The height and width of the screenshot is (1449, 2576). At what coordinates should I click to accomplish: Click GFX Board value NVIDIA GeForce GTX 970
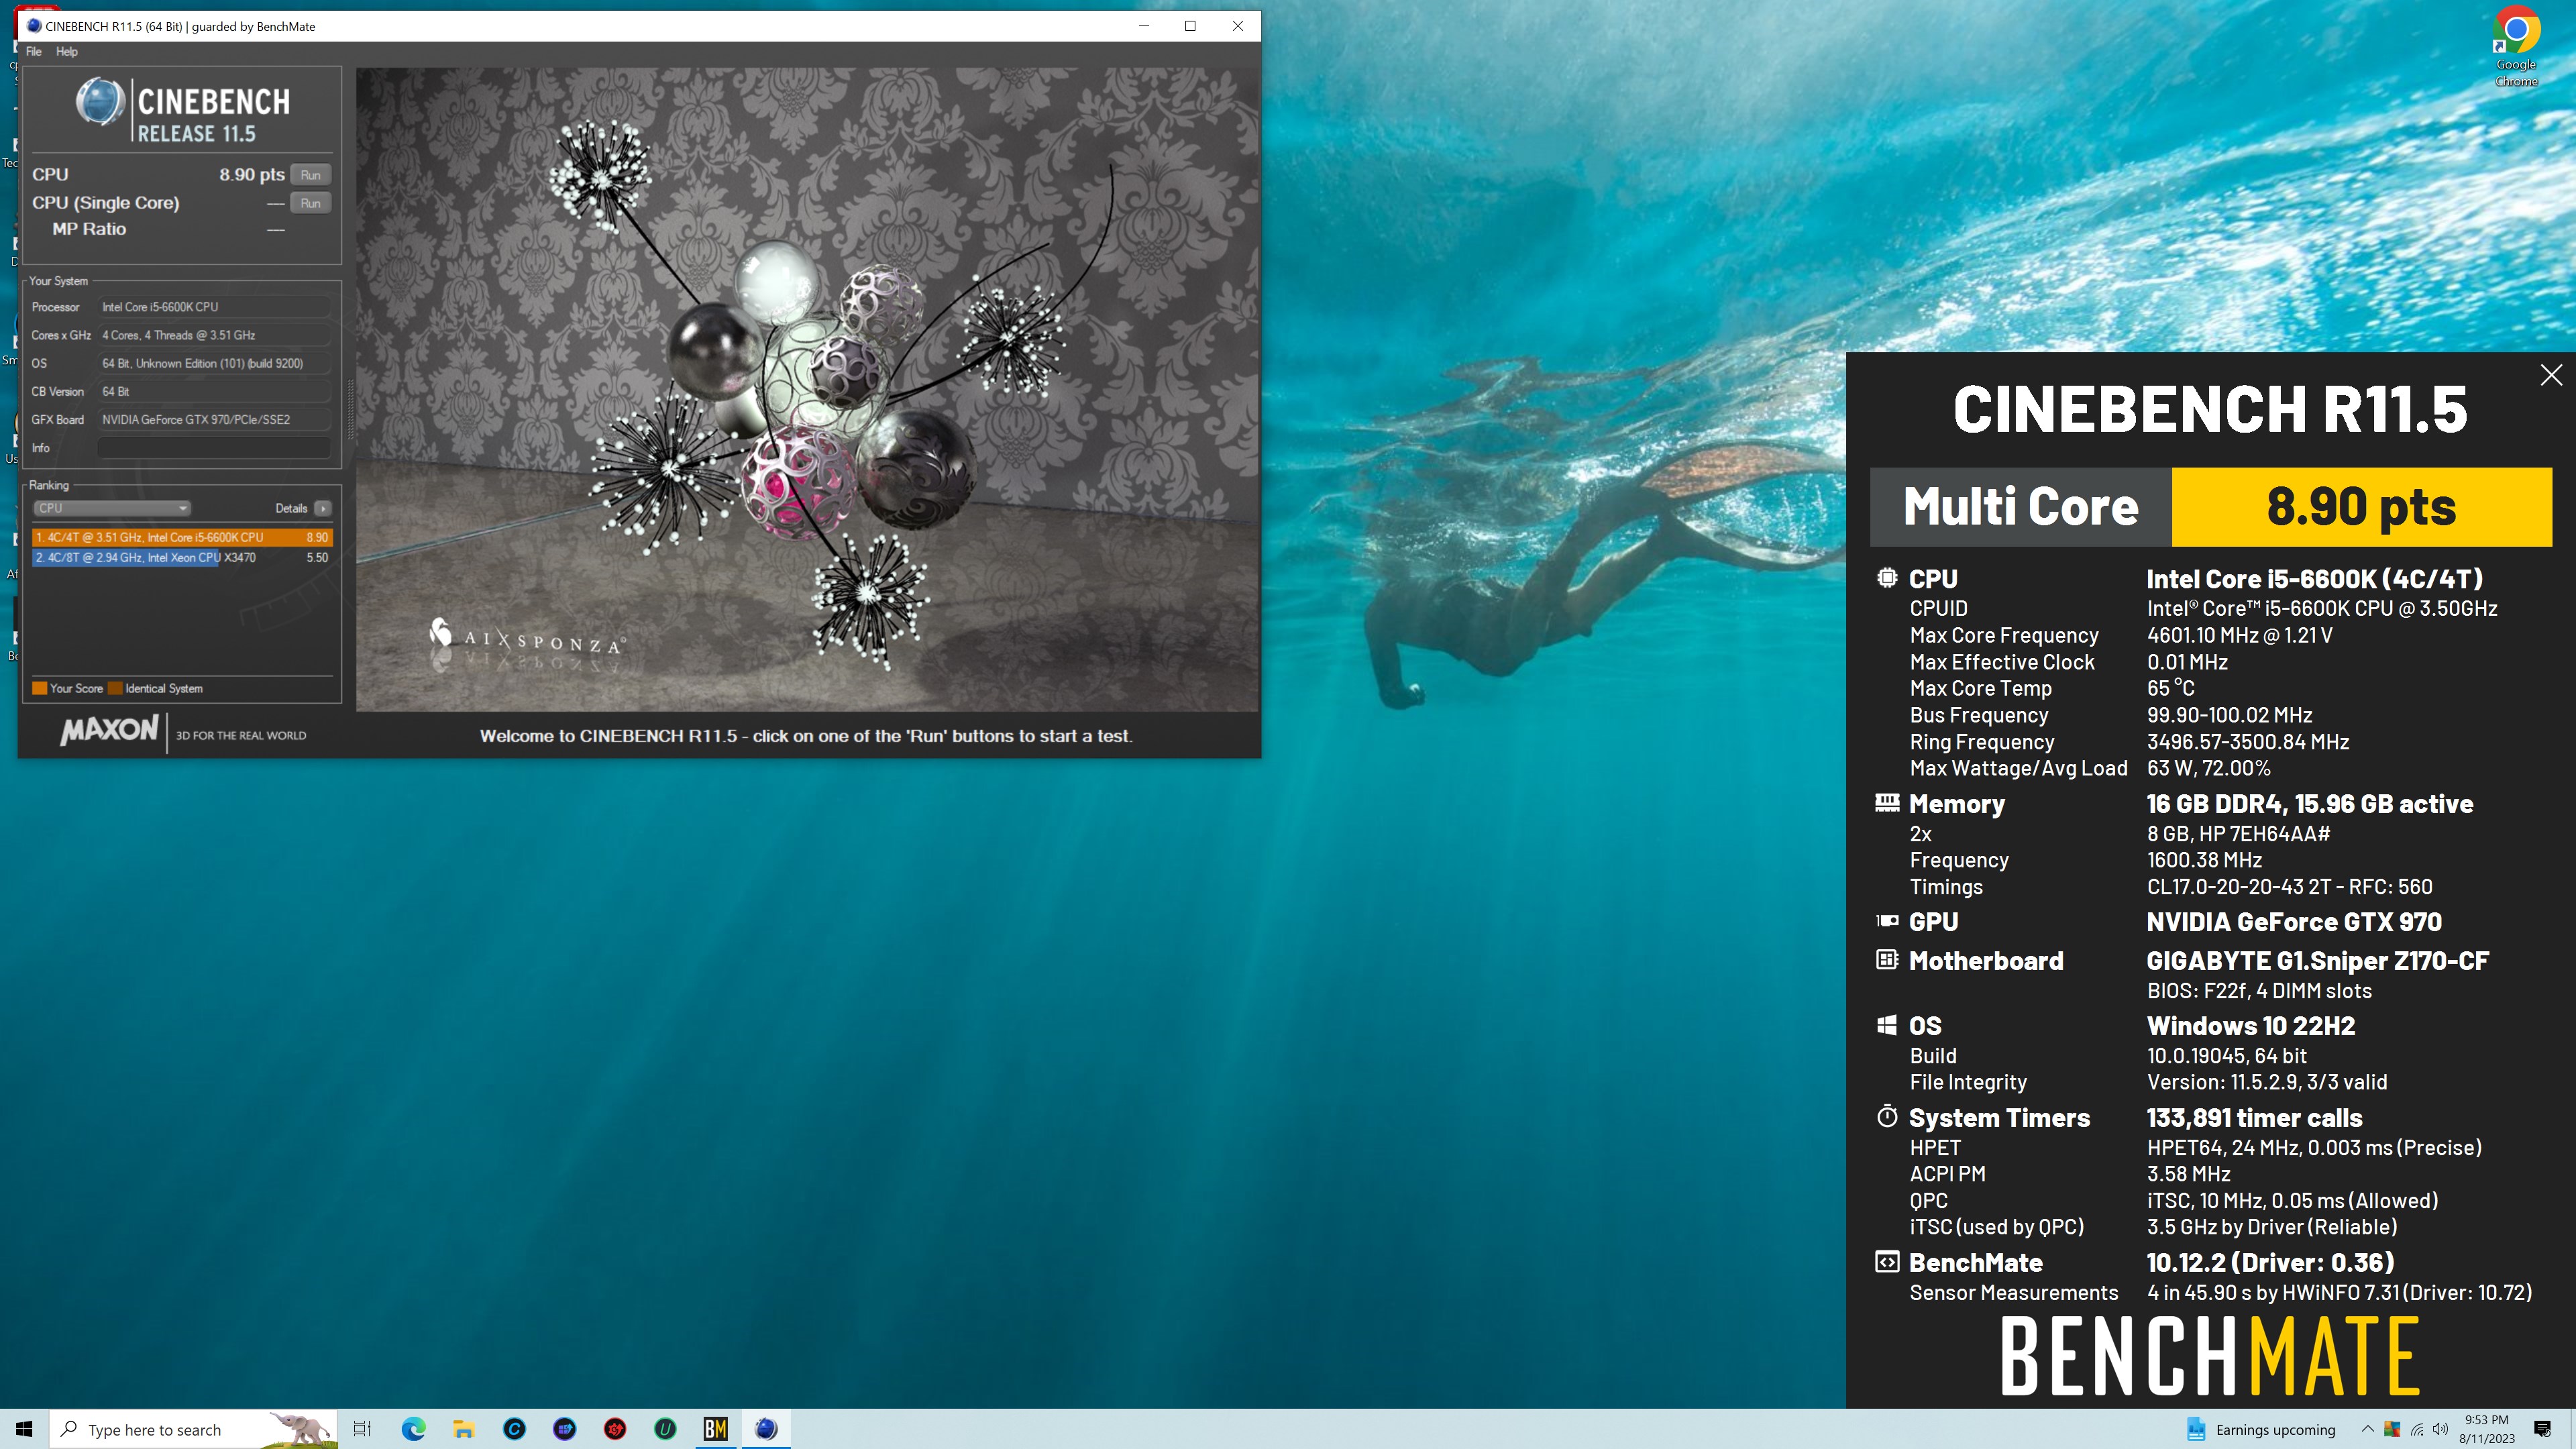click(213, 420)
